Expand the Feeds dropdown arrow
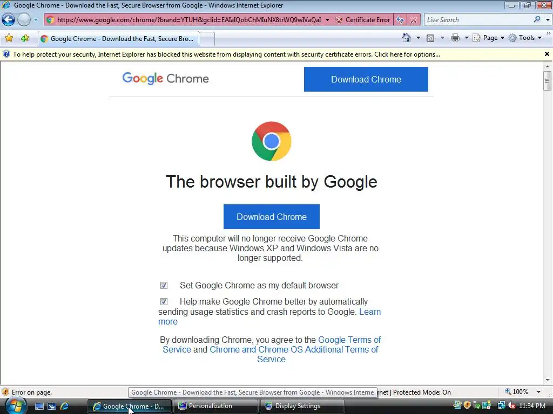The height and width of the screenshot is (414, 553). pyautogui.click(x=442, y=38)
